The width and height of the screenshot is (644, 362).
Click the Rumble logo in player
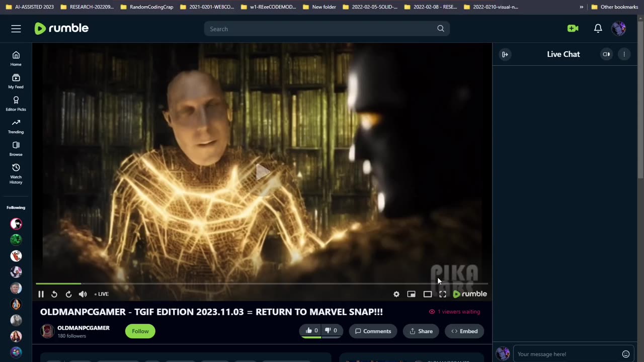[470, 294]
